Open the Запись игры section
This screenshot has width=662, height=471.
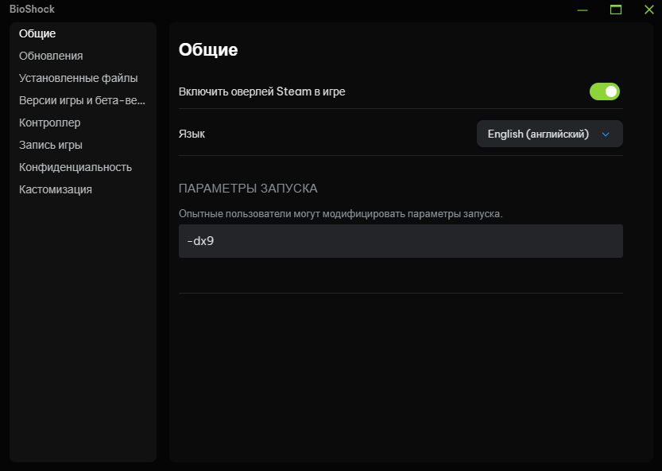50,145
